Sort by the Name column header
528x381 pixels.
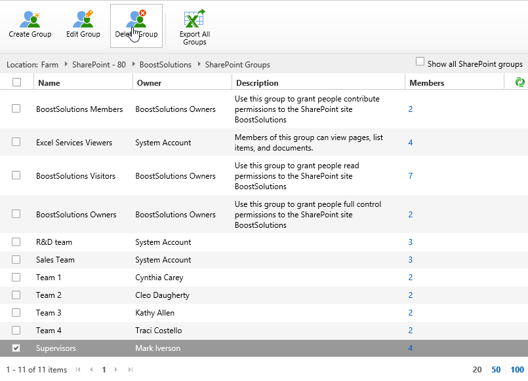point(49,83)
